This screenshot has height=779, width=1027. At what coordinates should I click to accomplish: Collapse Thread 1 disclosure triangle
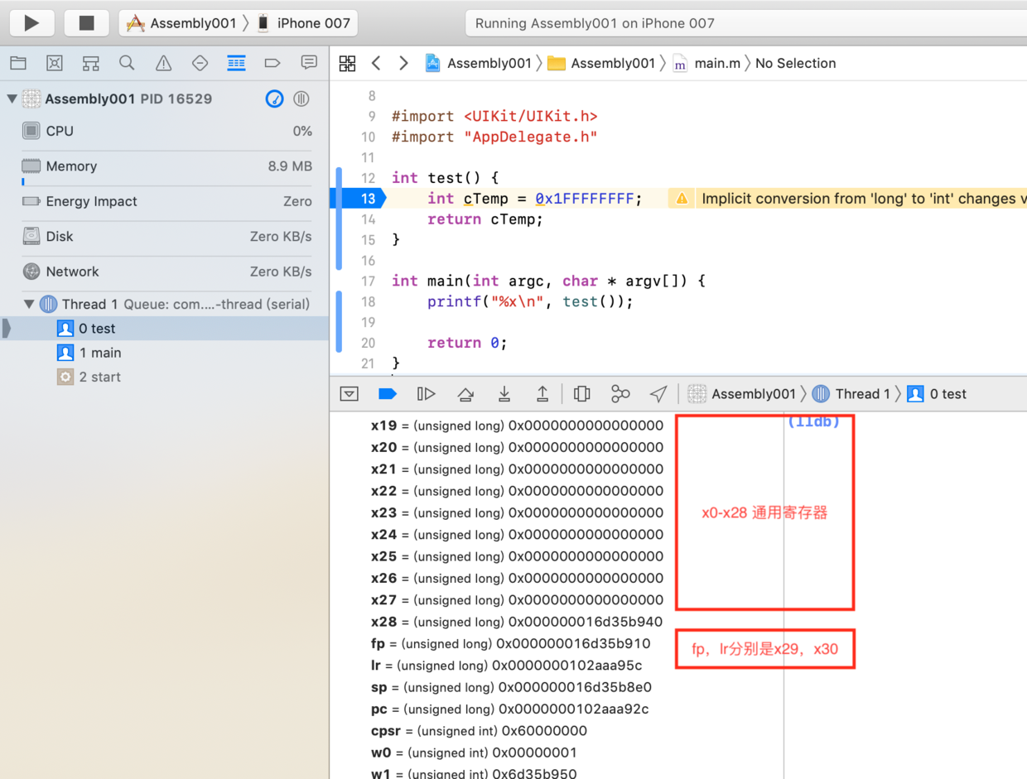point(29,304)
